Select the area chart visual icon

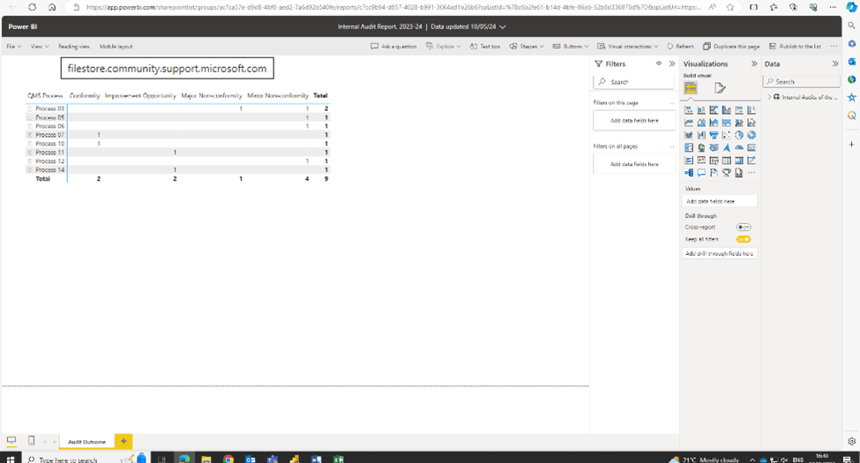click(701, 123)
